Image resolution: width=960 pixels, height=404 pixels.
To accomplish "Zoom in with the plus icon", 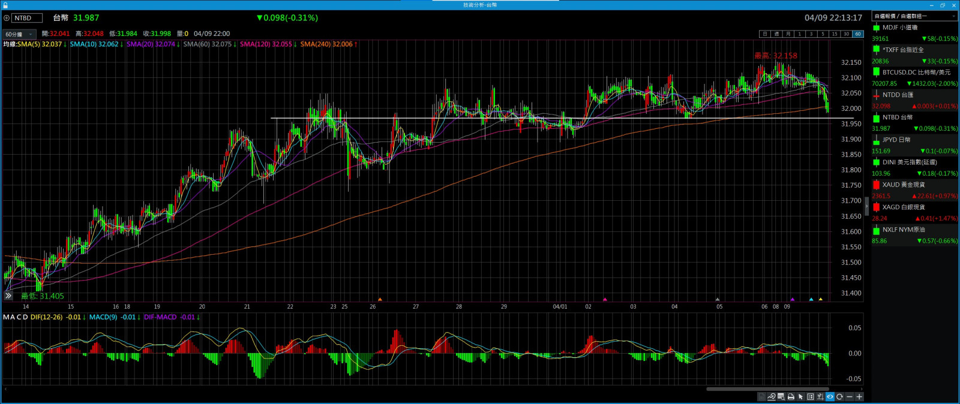I will pyautogui.click(x=859, y=397).
